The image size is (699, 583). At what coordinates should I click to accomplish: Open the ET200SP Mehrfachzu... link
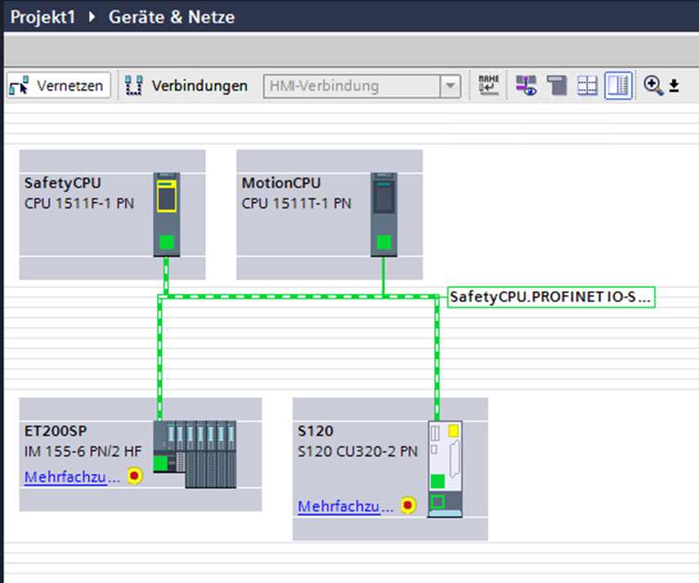coord(72,477)
